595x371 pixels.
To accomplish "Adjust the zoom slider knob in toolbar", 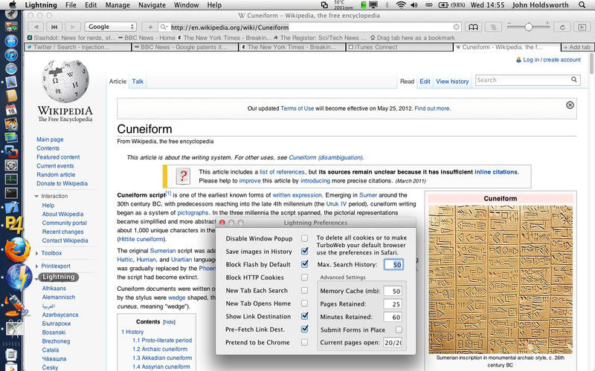I will click(528, 27).
